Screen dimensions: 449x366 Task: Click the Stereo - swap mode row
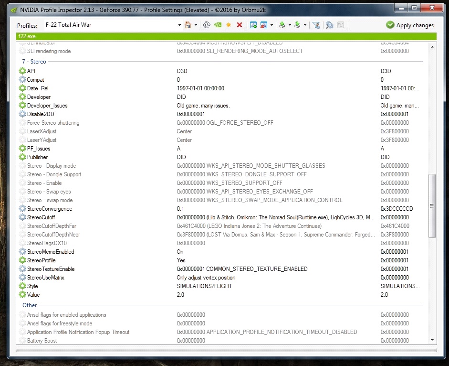(x=220, y=200)
